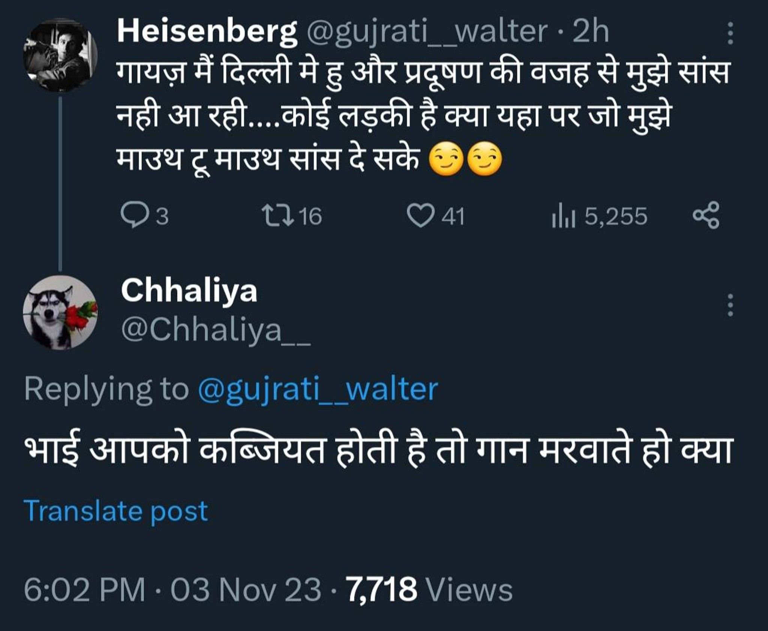
Task: Click the 6:02 PM · 03 Nov 23 timestamp
Action: pos(172,589)
